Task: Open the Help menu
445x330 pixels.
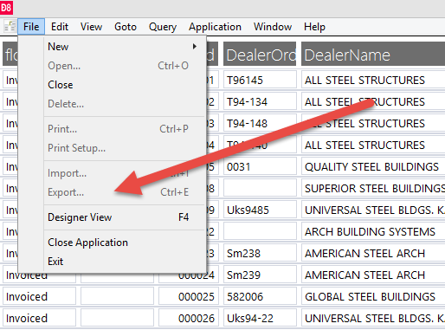Action: (314, 27)
